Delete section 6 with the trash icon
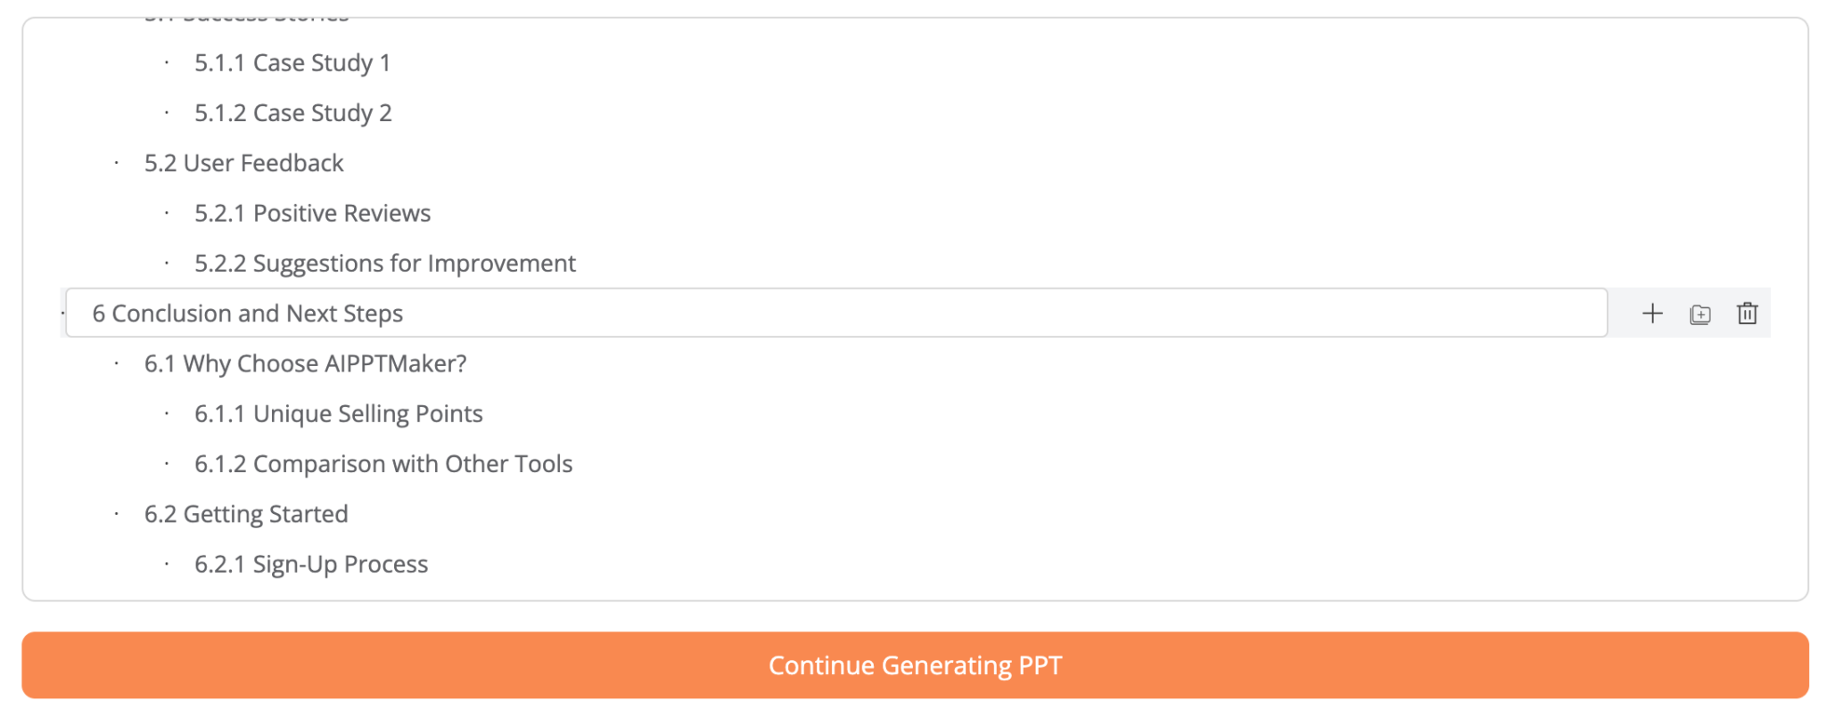The image size is (1826, 717). click(x=1748, y=314)
